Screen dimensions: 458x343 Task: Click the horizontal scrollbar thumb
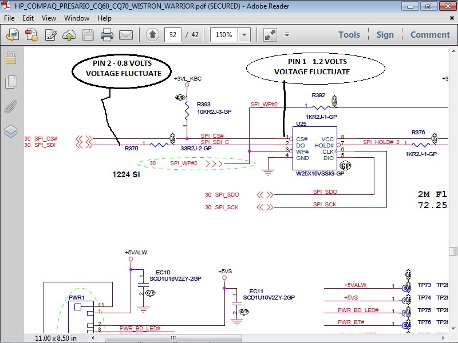click(x=173, y=338)
